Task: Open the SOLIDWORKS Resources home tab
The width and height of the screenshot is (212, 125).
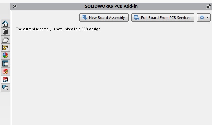Action: pos(5,24)
